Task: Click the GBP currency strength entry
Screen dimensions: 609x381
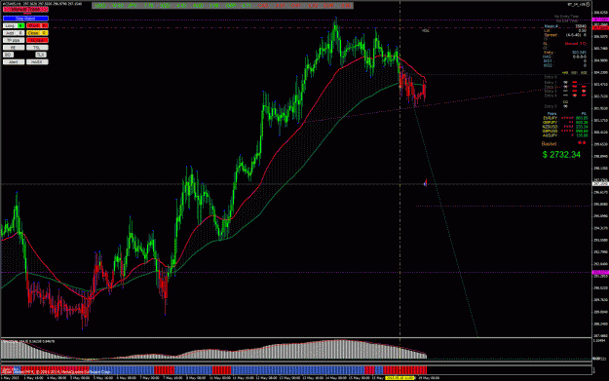Action: coord(238,6)
